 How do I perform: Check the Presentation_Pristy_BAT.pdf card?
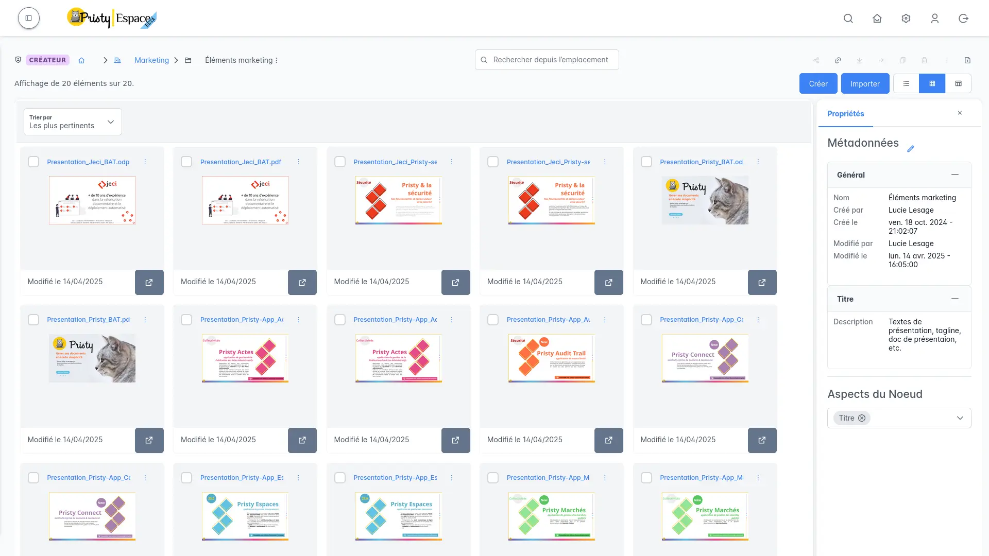coord(33,320)
